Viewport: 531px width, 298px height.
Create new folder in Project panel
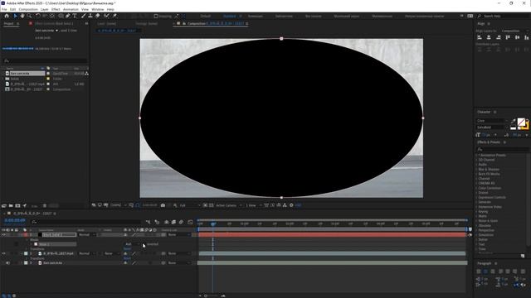(x=11, y=205)
